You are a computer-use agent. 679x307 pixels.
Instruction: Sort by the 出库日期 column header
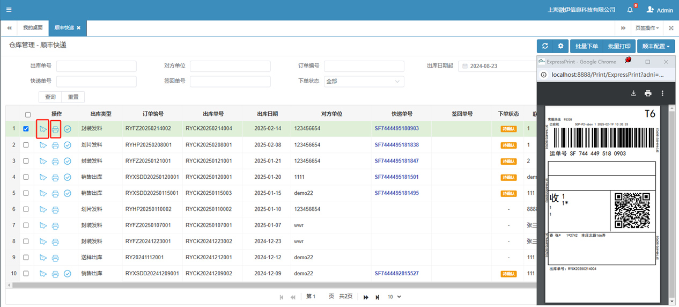(267, 114)
